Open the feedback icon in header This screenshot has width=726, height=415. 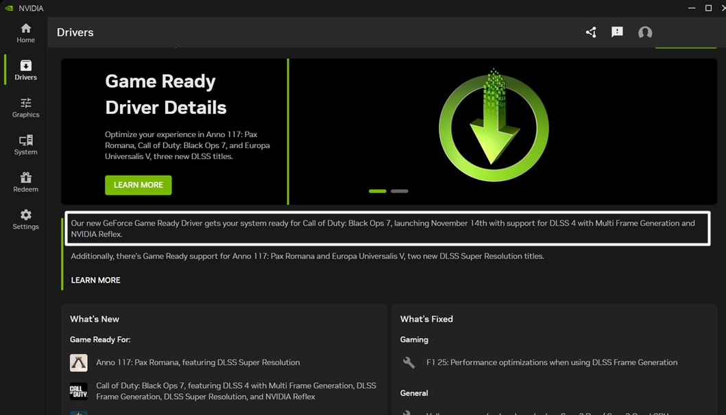[x=617, y=32]
